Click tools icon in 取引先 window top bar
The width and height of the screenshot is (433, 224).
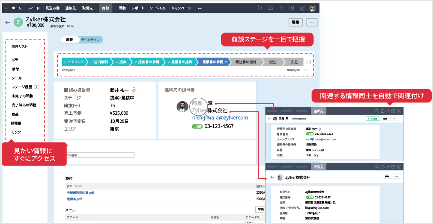tap(399, 167)
